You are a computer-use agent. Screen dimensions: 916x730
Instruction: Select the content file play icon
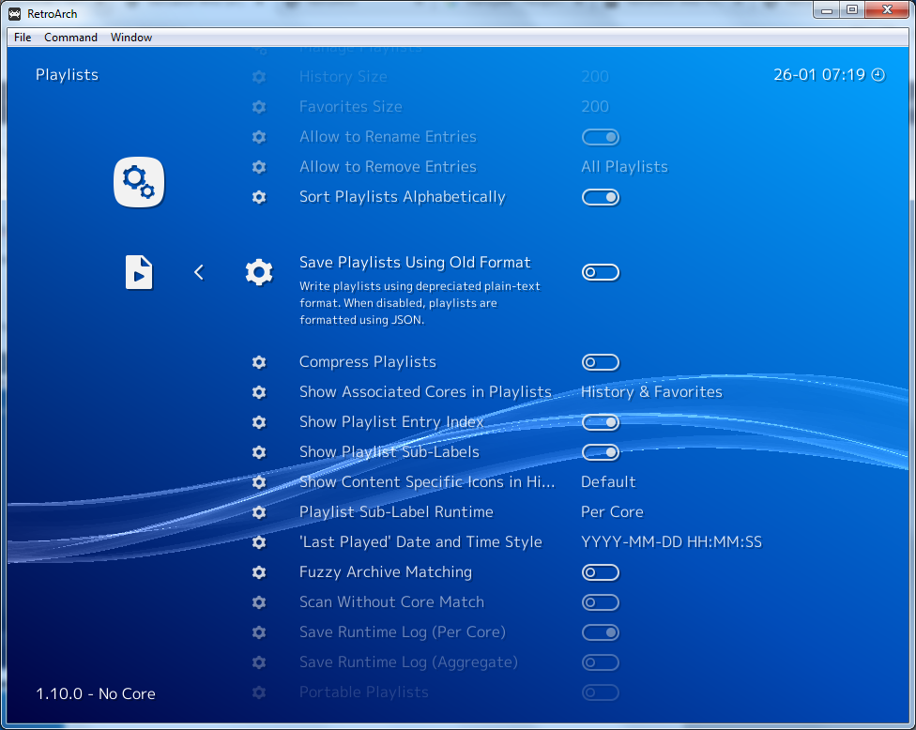[139, 272]
